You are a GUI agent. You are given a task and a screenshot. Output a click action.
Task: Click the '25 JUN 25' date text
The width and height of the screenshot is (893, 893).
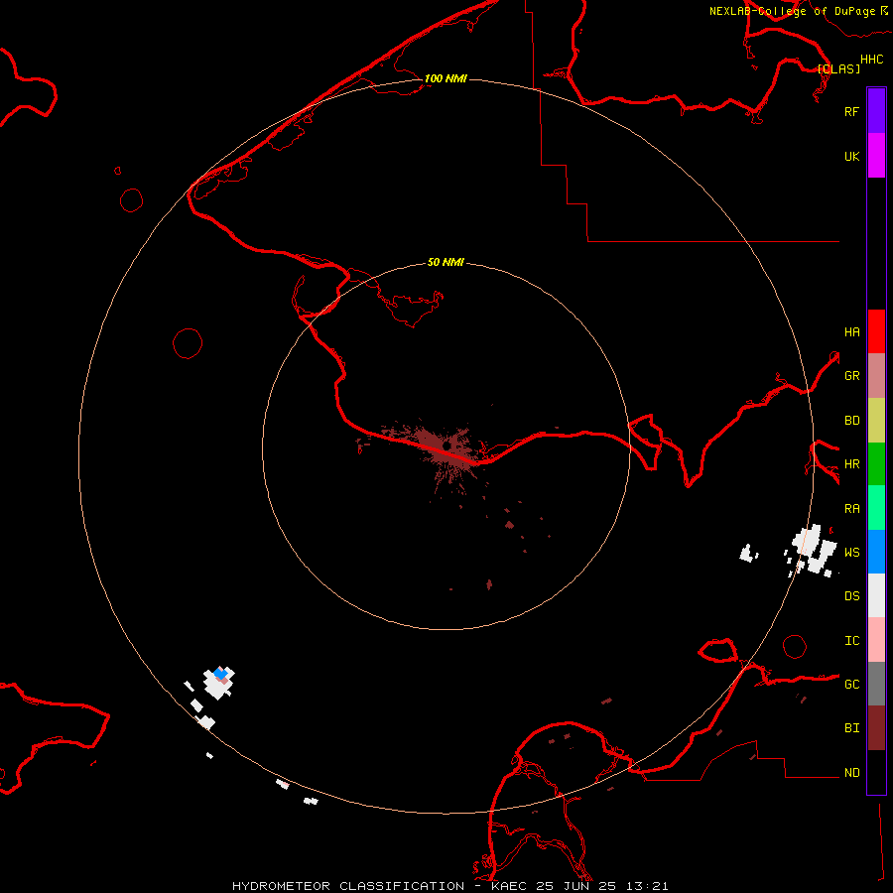click(x=576, y=886)
